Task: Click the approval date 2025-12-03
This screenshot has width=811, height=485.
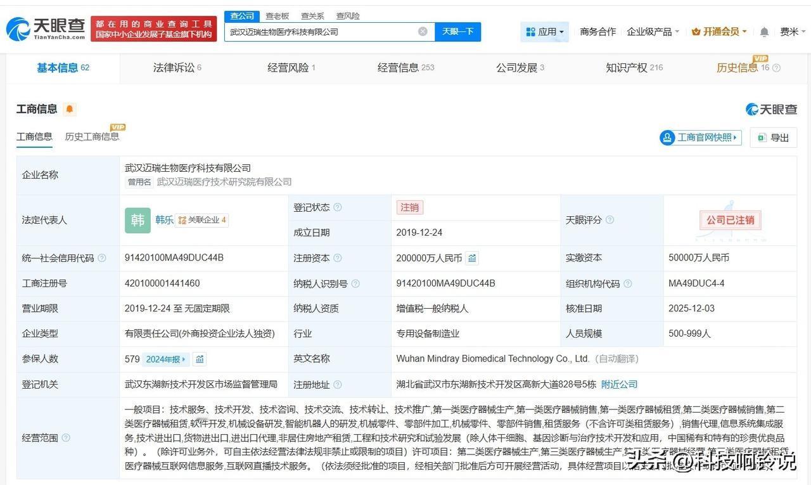Action: (x=691, y=309)
